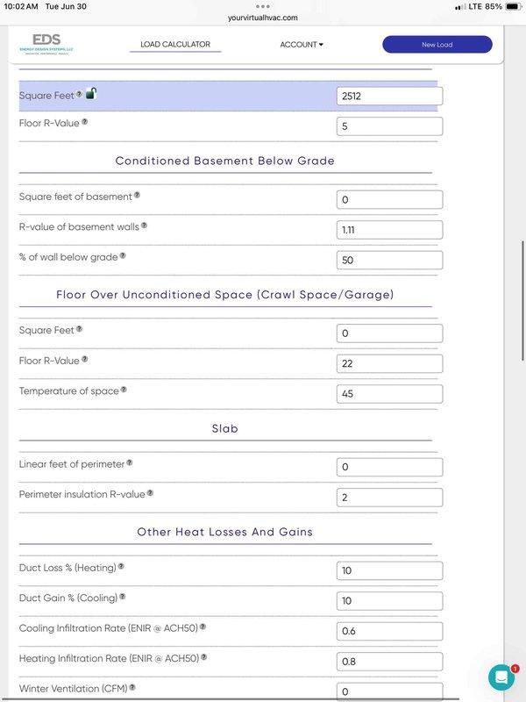Screen dimensions: 526x702
Task: Focus the Heating Infiltration Rate input field
Action: (389, 662)
